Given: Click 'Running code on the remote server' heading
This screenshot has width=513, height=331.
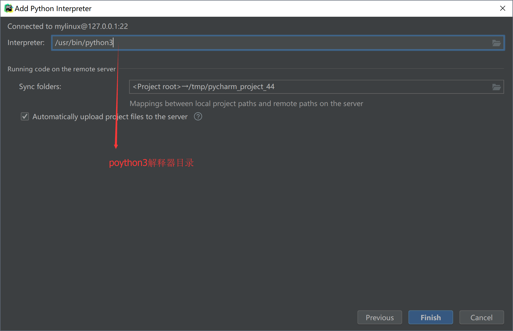Looking at the screenshot, I should point(62,69).
